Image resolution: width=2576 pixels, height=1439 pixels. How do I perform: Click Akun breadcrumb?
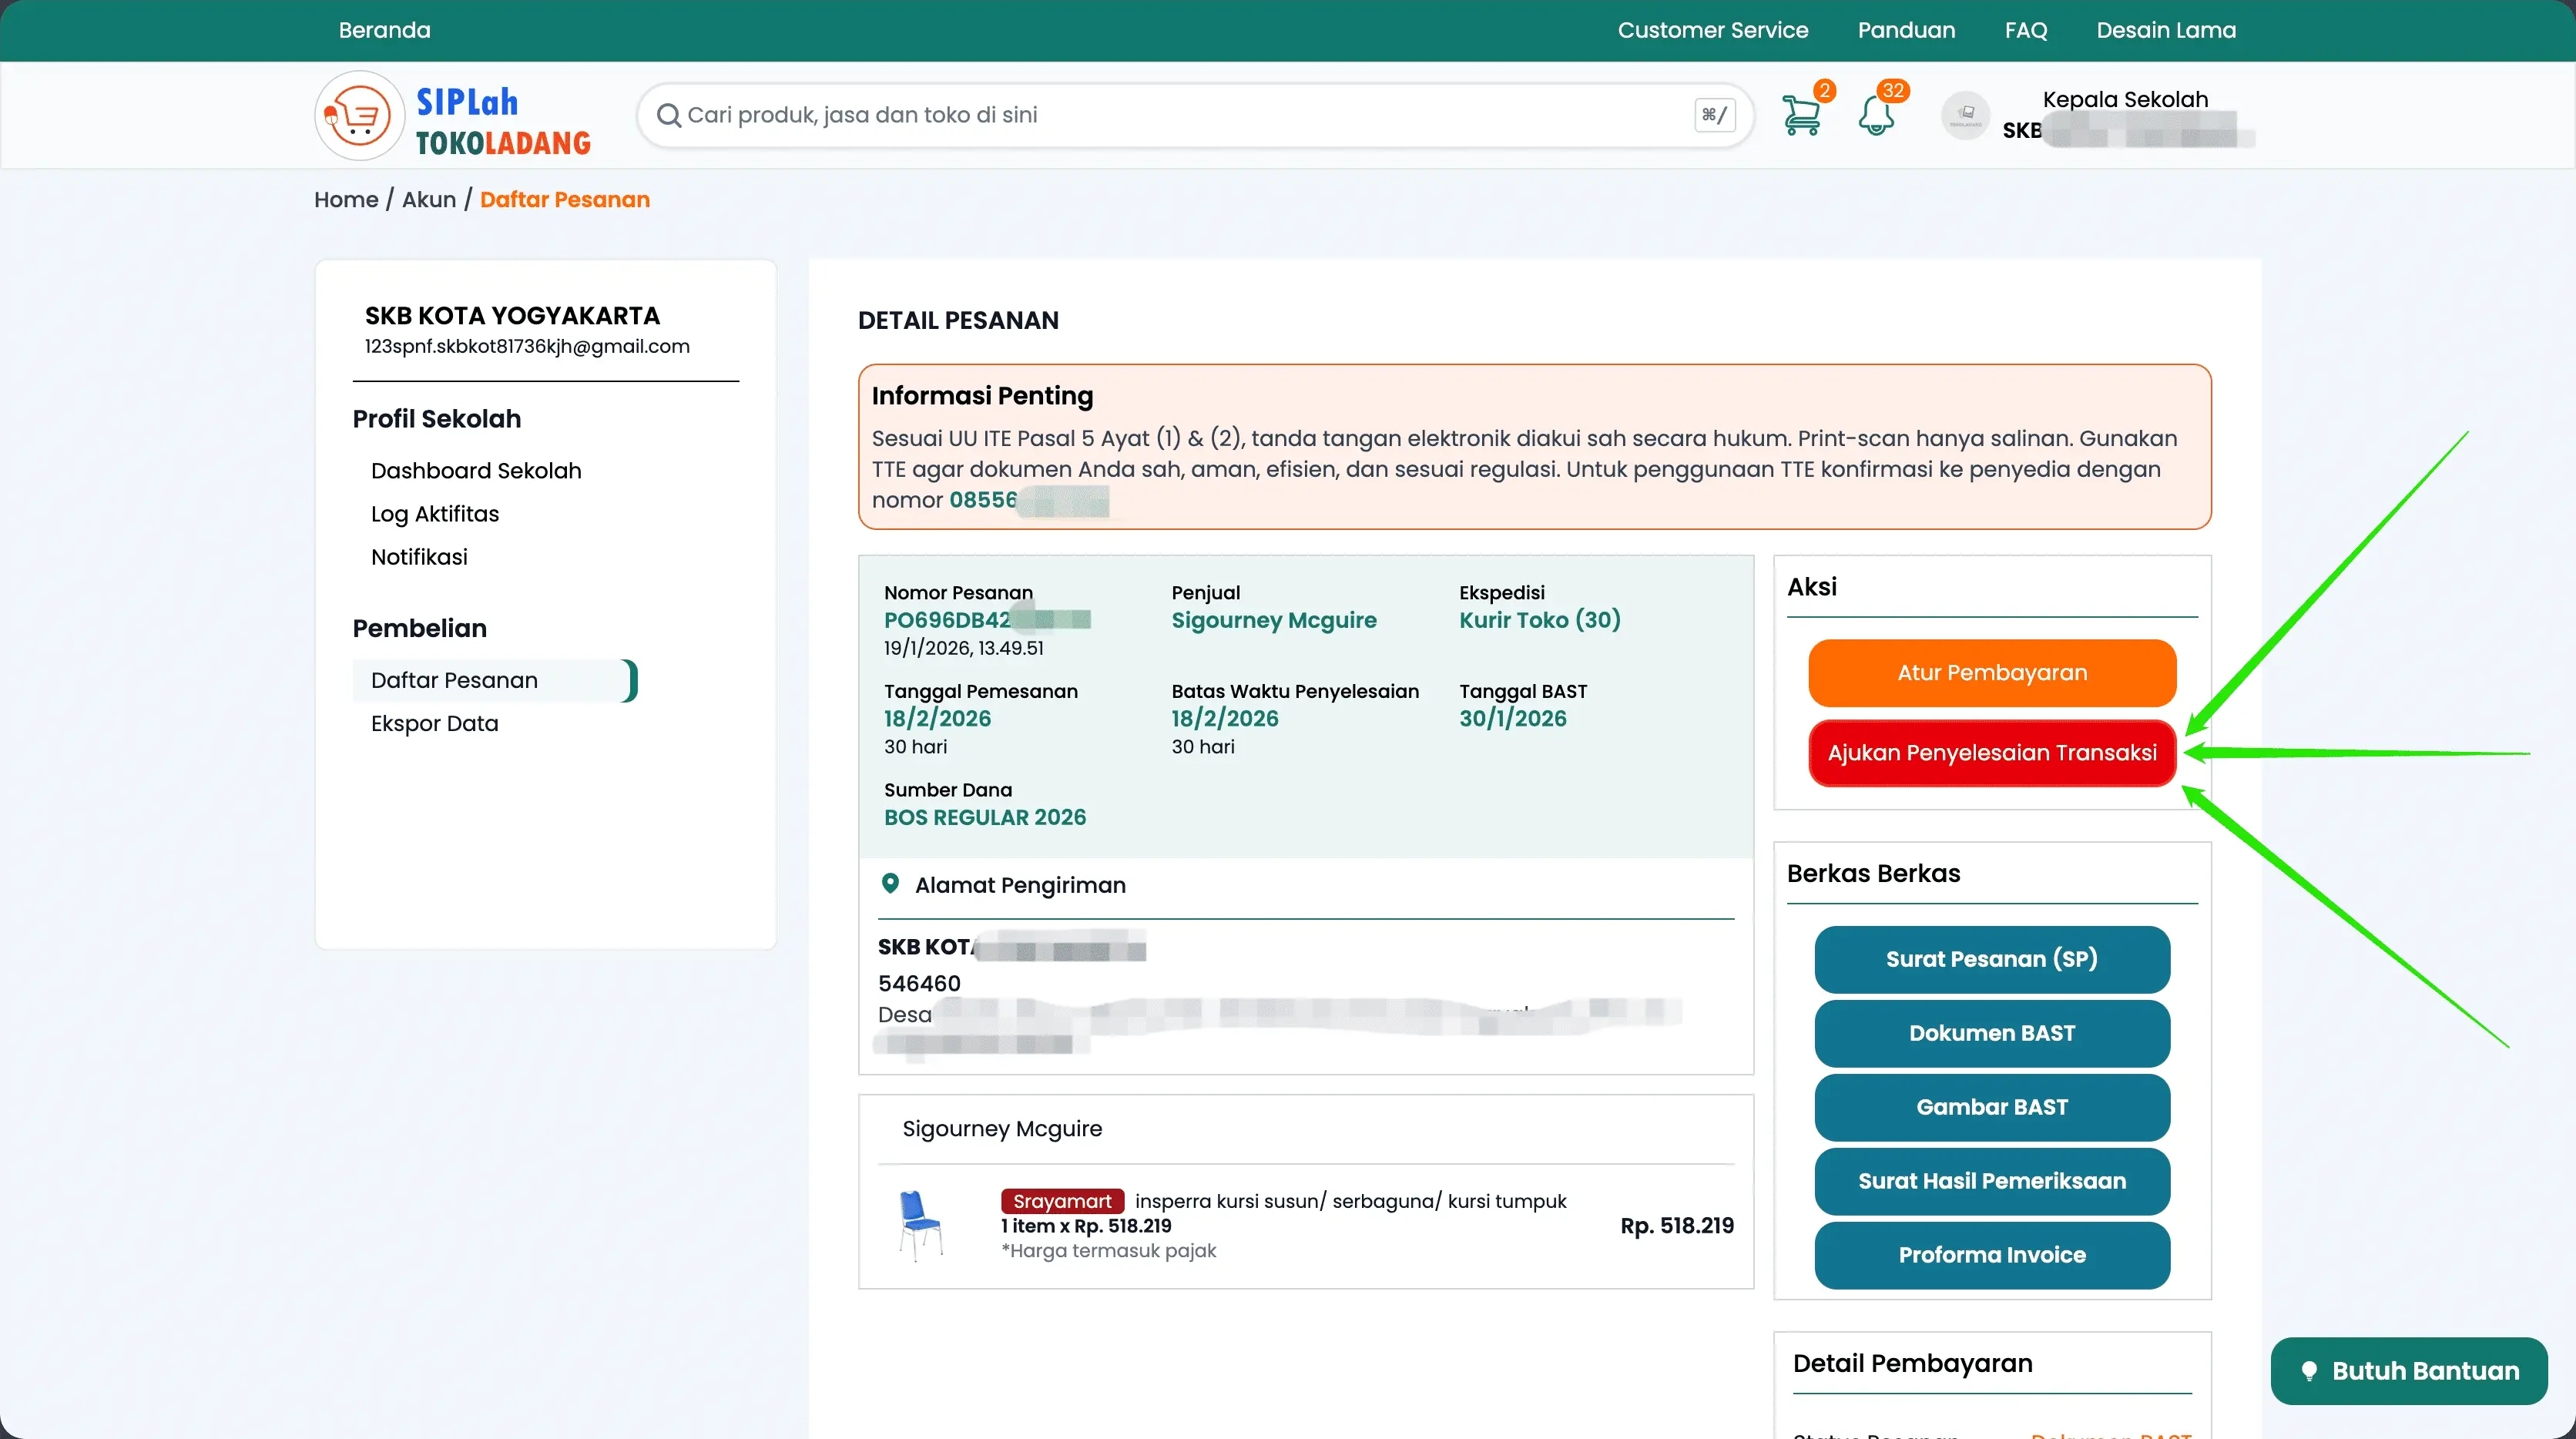(429, 199)
